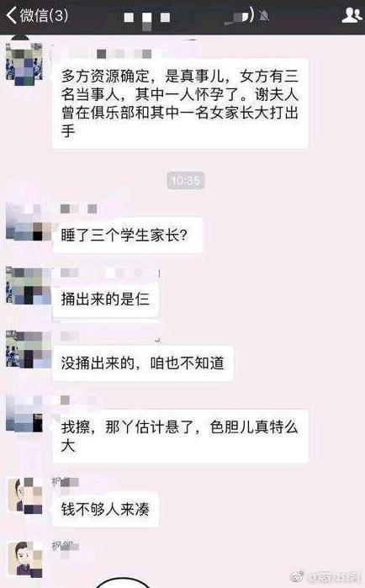
Task: Select the 捅出来的是仨 message bubble
Action: (106, 299)
